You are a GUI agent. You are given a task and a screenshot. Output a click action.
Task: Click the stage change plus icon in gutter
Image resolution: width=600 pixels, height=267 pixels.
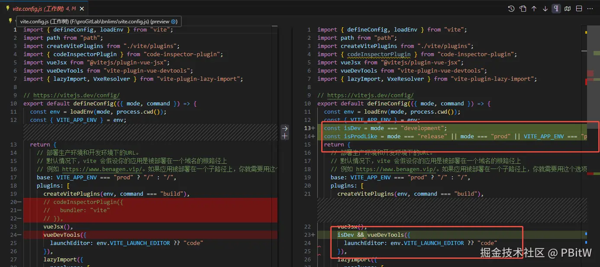pos(284,136)
